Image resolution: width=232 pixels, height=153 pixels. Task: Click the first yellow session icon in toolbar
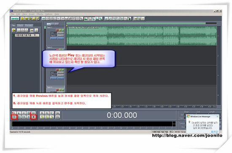[x=22, y=19]
